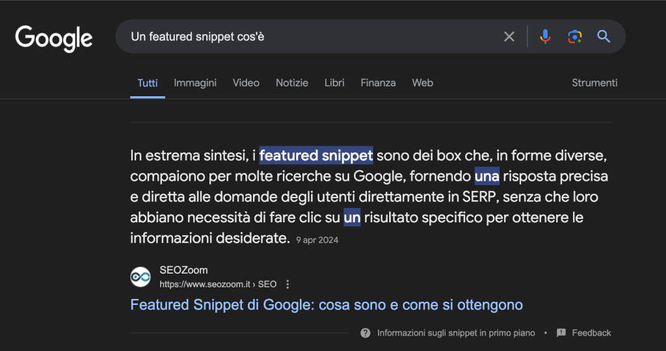Start voice search with microphone icon
Viewport: 666px width, 351px height.
(x=546, y=36)
